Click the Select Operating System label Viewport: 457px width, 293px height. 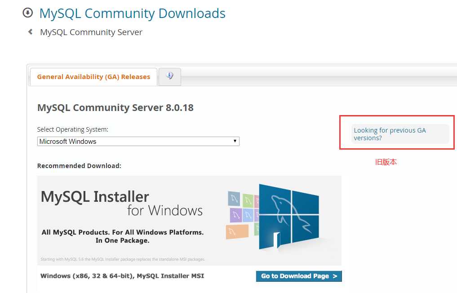73,129
